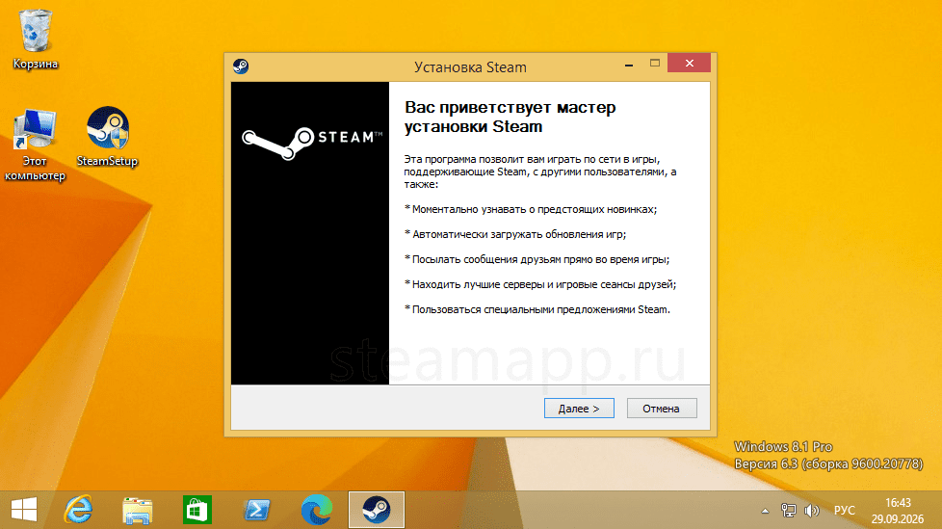Click the STEAM logo in the installer panel
This screenshot has width=942, height=529.
tap(312, 143)
